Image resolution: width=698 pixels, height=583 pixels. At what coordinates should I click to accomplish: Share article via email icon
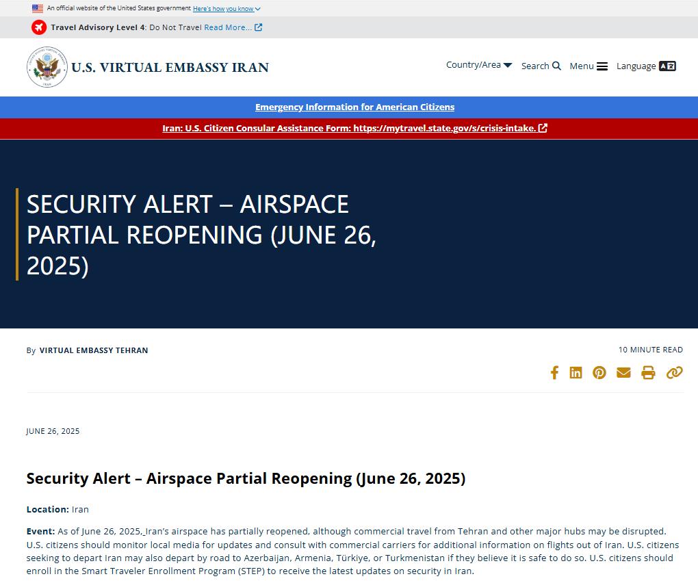pyautogui.click(x=623, y=372)
